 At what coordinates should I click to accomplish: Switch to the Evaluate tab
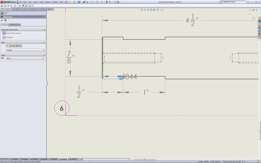coord(33,9)
